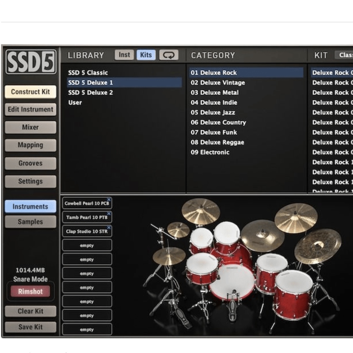Choose category 02 Deluxe Vintage

(x=246, y=83)
